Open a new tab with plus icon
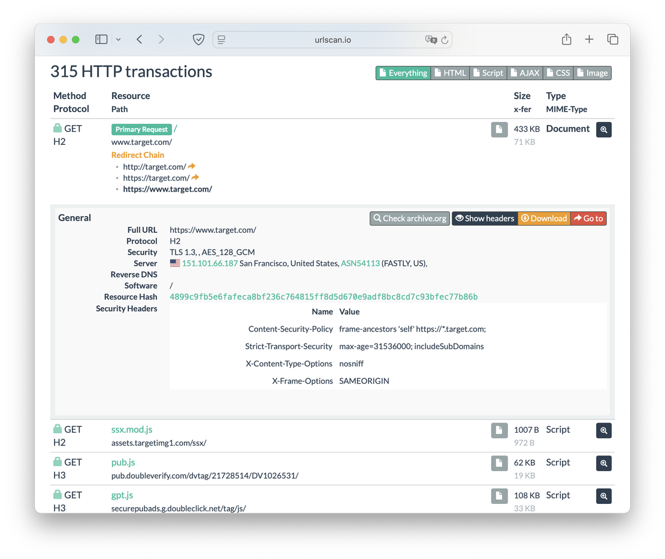 click(589, 40)
